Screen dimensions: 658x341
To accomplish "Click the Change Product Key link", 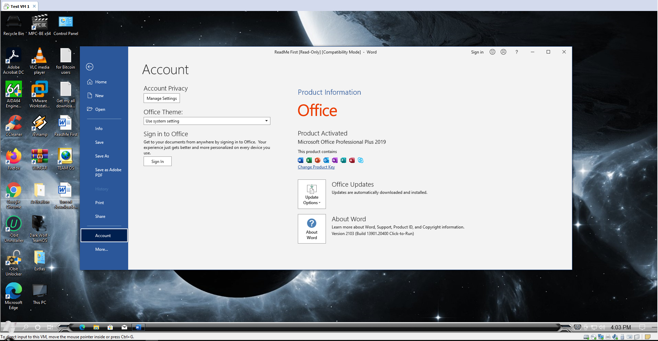I will [x=316, y=167].
